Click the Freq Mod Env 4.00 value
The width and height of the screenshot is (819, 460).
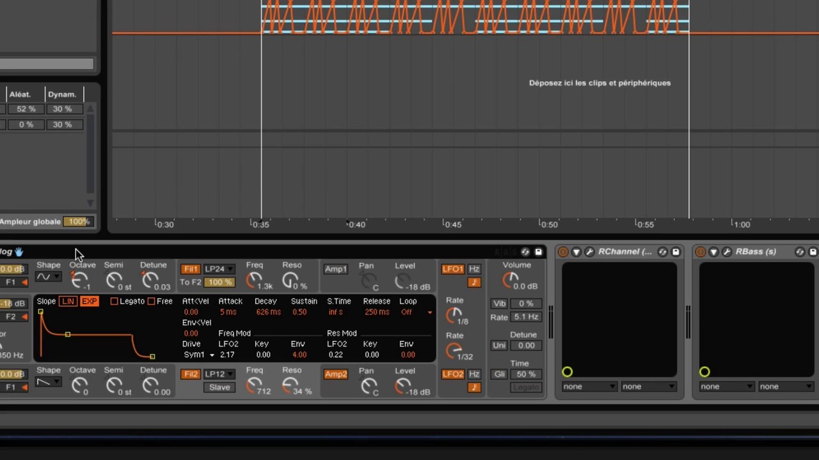click(x=299, y=355)
